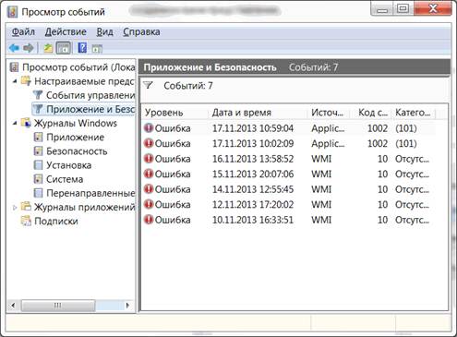Open the Help toolbar icon
Screen dimensions: 457x337
(x=82, y=48)
